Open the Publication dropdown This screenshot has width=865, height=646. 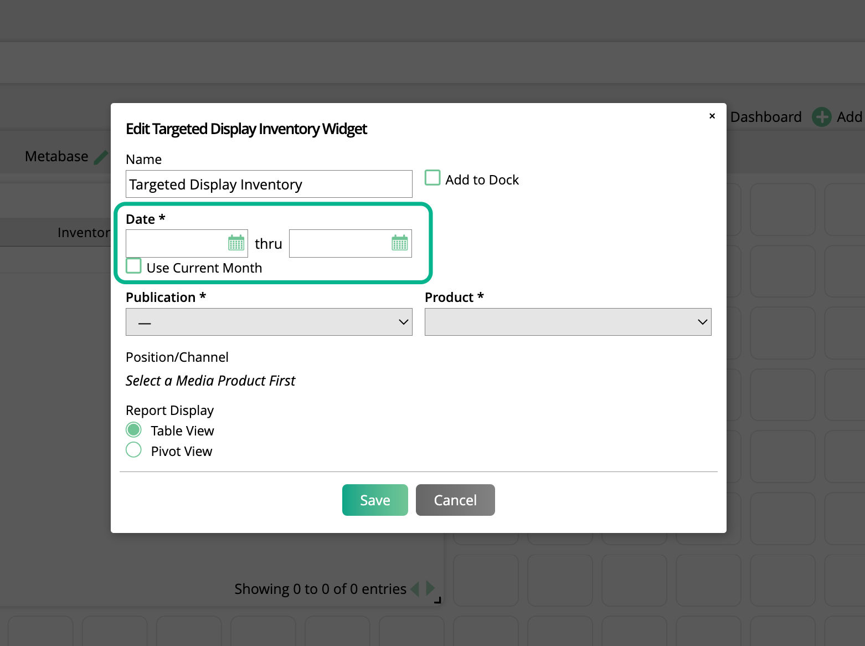point(269,321)
